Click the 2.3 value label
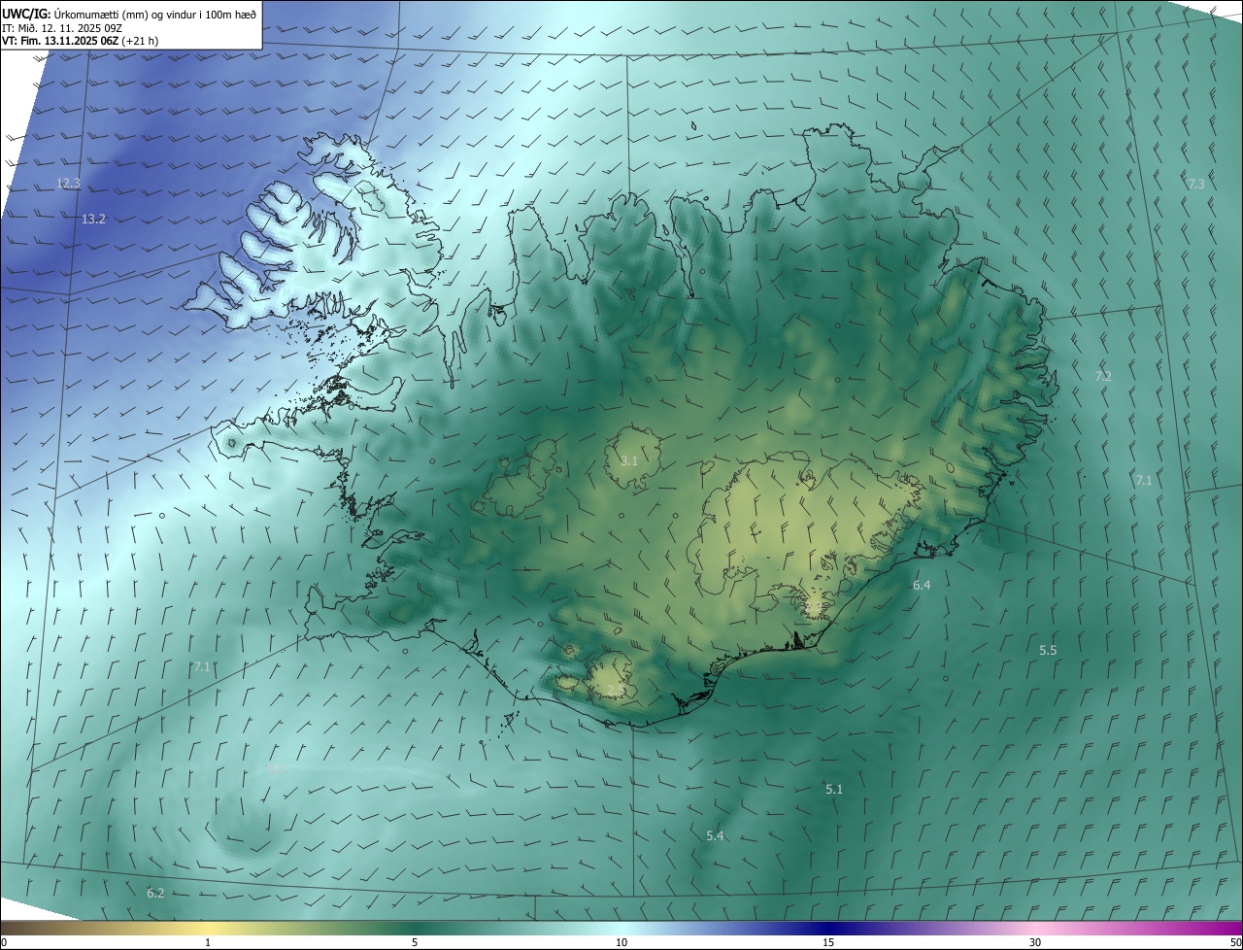Viewport: 1243px width, 950px height. click(x=814, y=607)
